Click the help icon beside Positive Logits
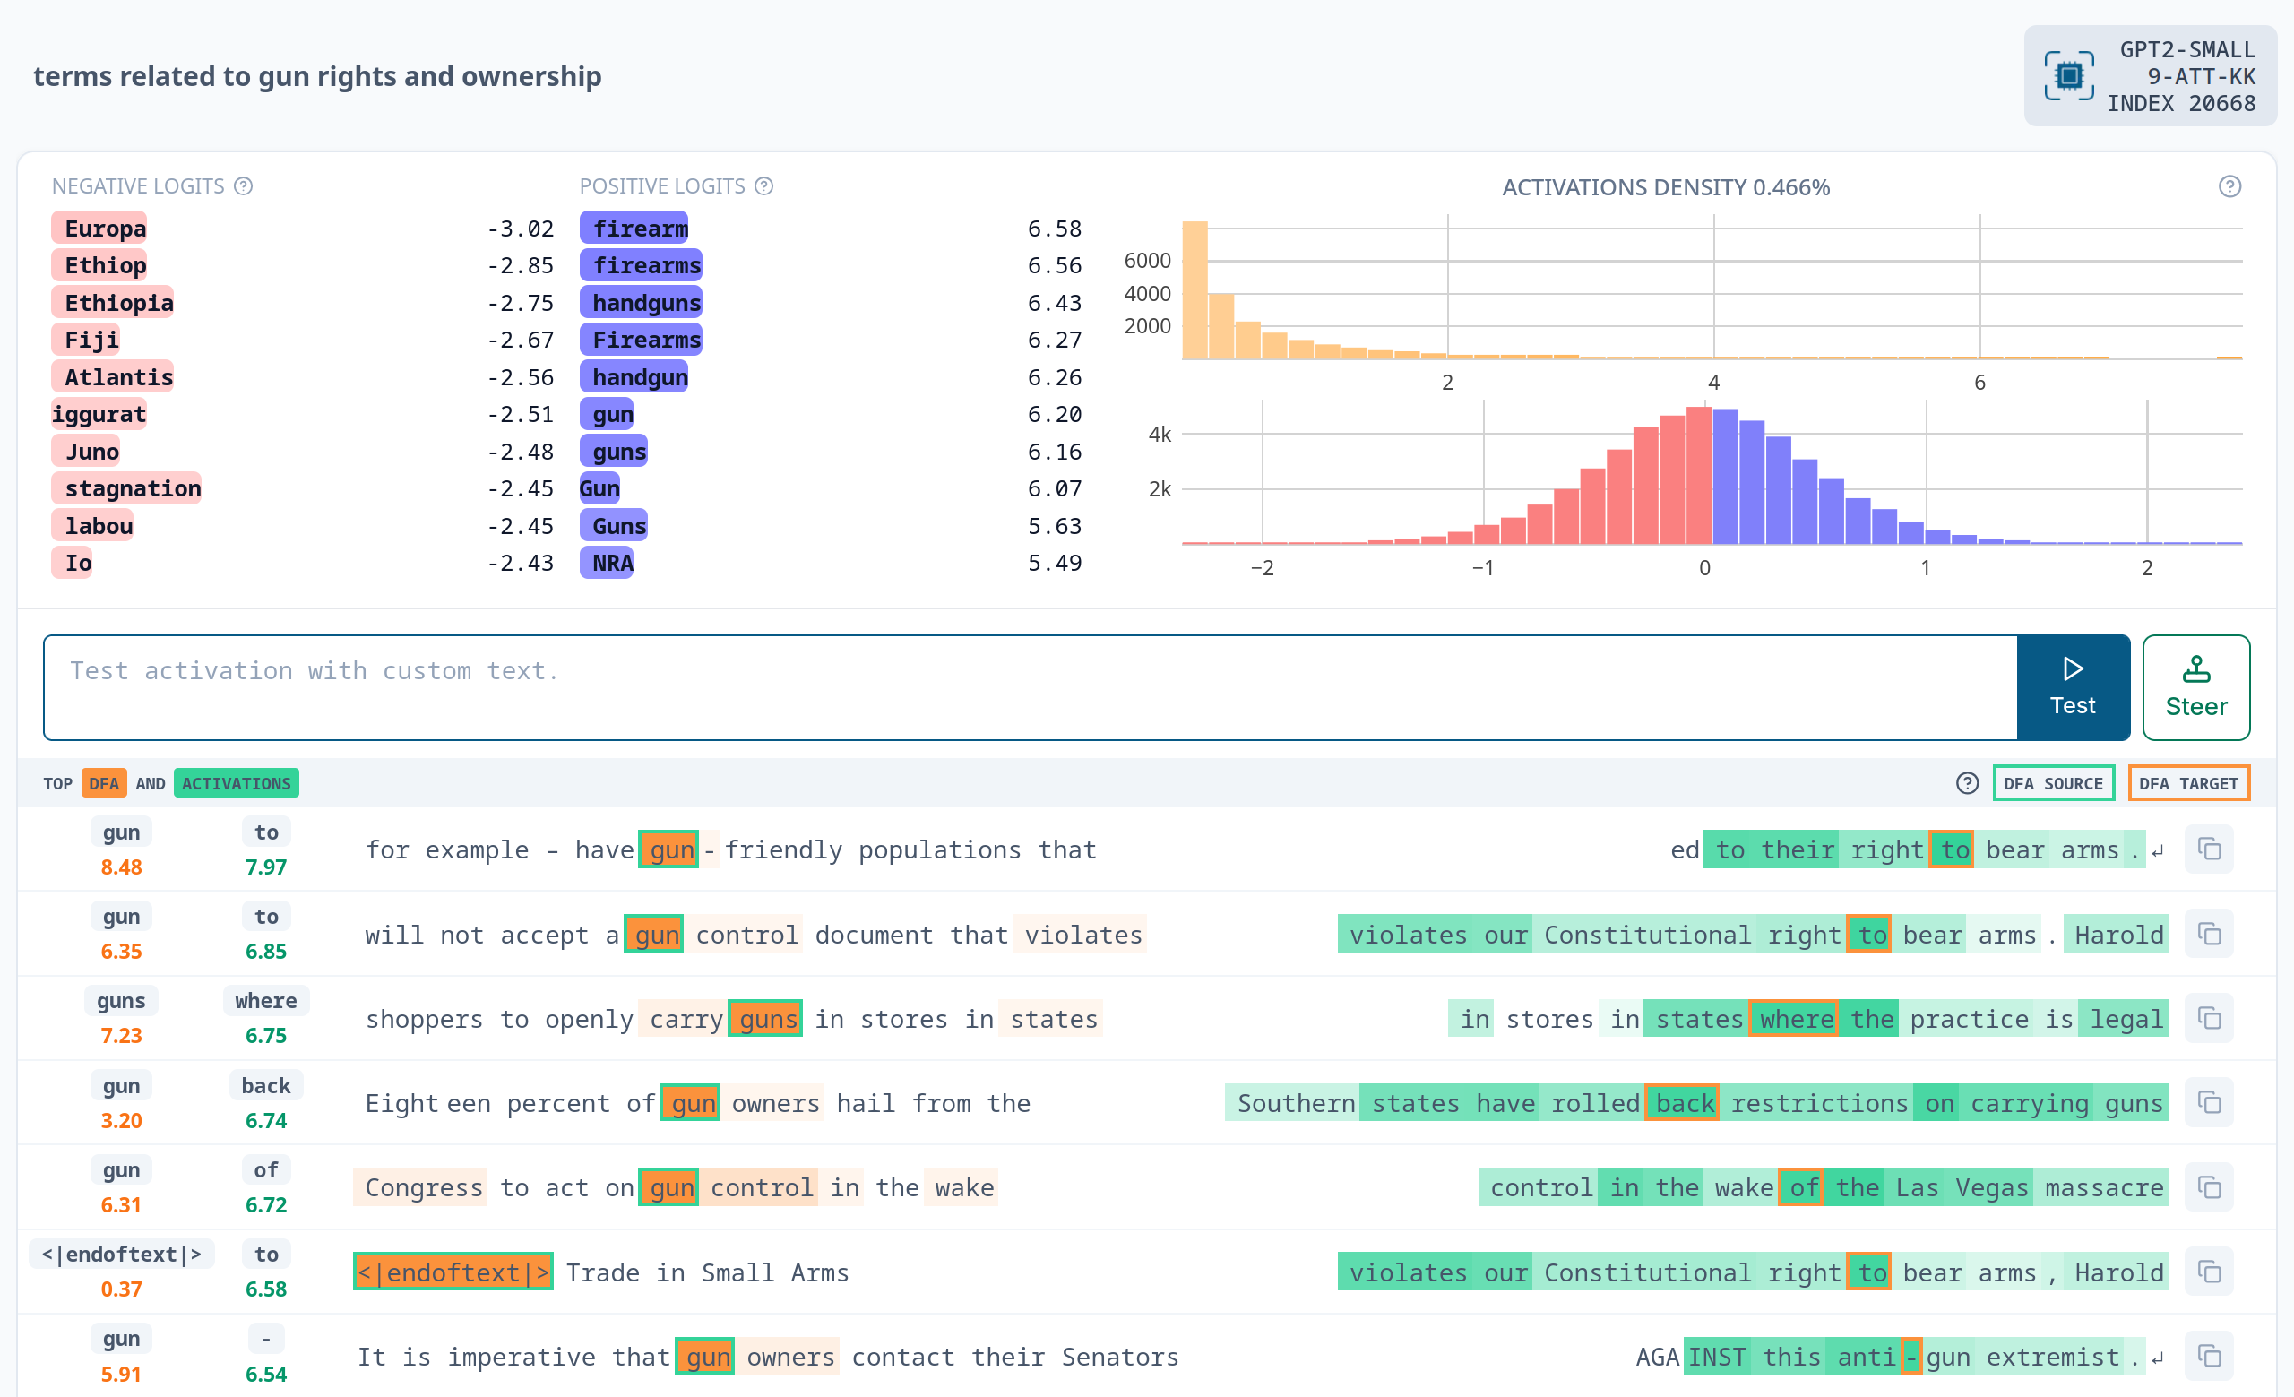 pos(763,186)
